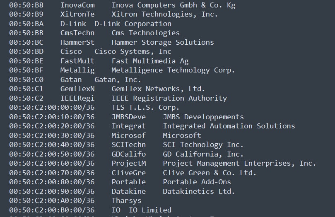
Task: Select Project Management Enterprises, Inc. text
Action: point(239,163)
